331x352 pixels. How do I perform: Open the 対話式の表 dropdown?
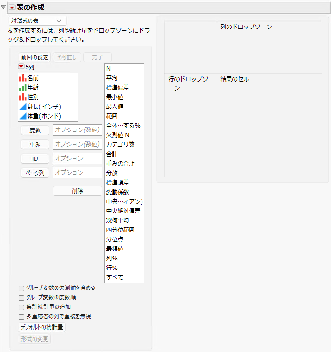(38, 21)
